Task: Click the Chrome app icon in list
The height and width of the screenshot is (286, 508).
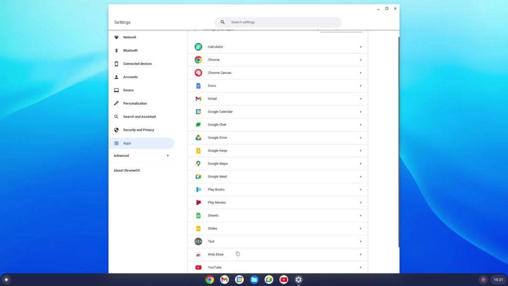Action: pyautogui.click(x=198, y=60)
